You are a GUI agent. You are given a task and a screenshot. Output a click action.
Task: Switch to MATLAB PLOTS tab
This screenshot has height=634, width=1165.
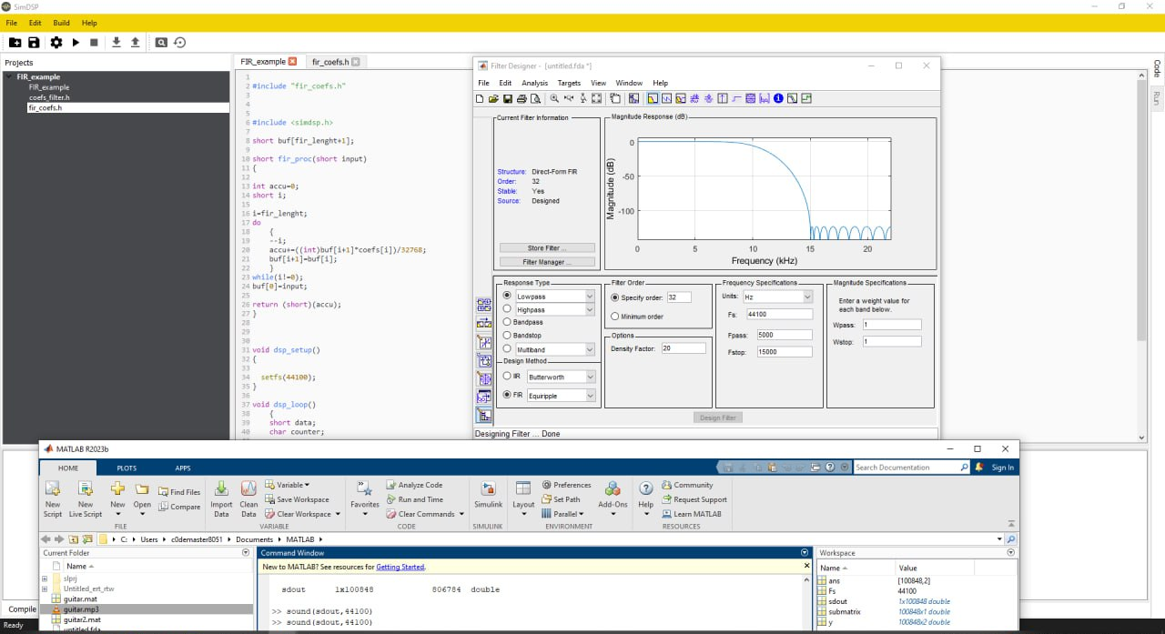click(127, 468)
